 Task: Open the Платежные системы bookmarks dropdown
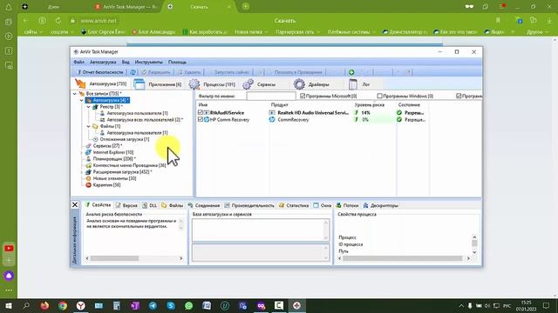351,32
